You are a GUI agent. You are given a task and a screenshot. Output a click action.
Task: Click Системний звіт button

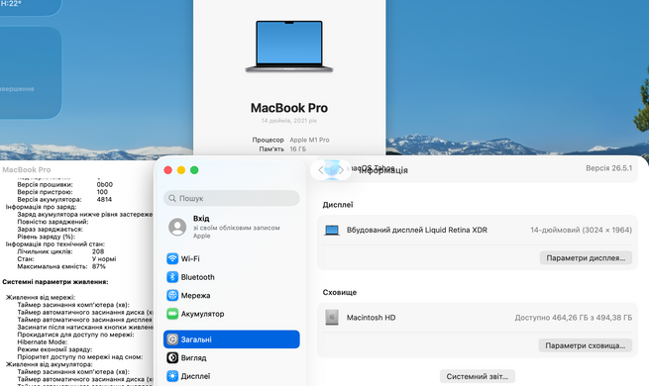pos(478,376)
